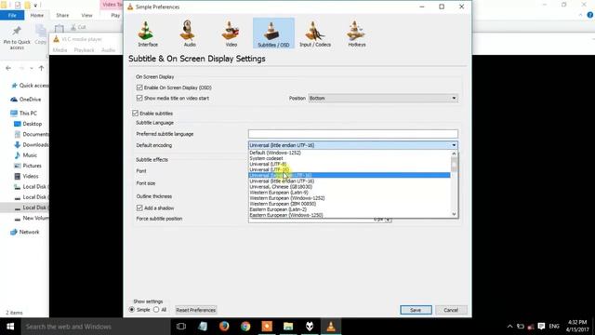
Task: Open the Interface preferences category
Action: pyautogui.click(x=148, y=33)
